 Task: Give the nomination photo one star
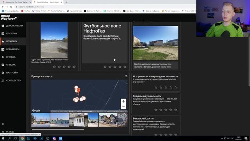[54, 67]
